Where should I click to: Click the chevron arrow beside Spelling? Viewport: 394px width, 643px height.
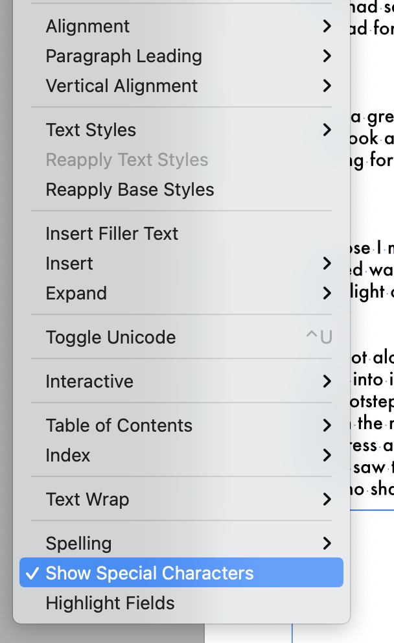click(x=327, y=544)
